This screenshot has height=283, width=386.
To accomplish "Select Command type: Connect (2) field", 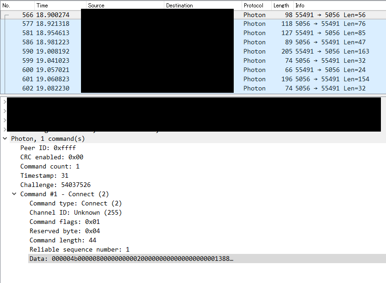I will 75,204.
